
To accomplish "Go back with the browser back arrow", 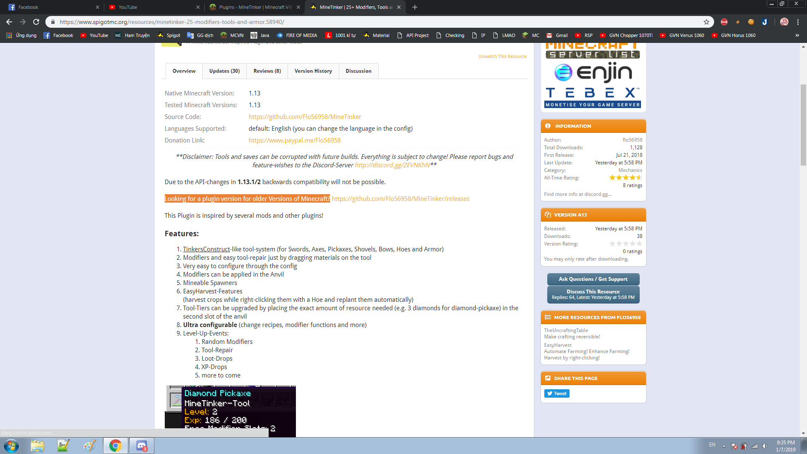I will (x=9, y=22).
